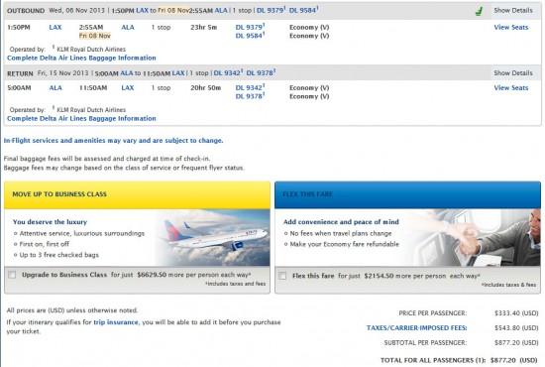This screenshot has width=545, height=367.
Task: Open outbound Complete Delta Air Lines Baggage Information
Action: 81,58
